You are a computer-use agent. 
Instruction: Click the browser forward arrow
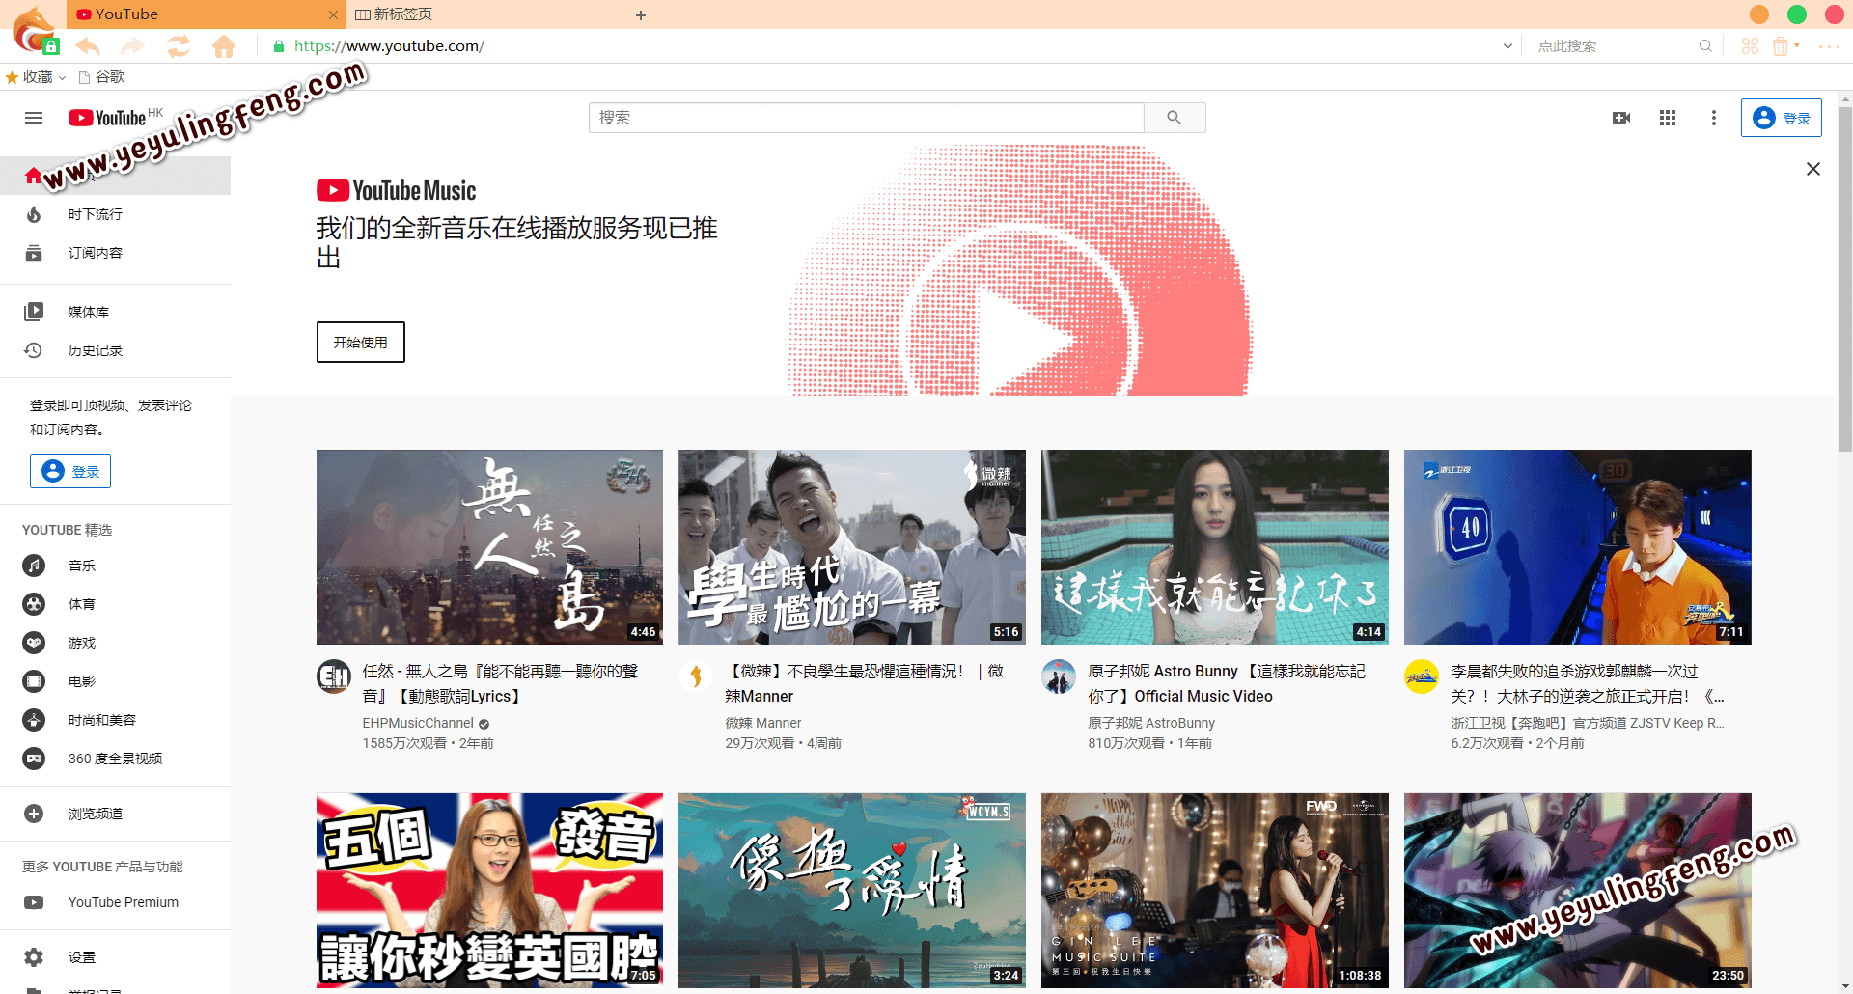(x=133, y=45)
